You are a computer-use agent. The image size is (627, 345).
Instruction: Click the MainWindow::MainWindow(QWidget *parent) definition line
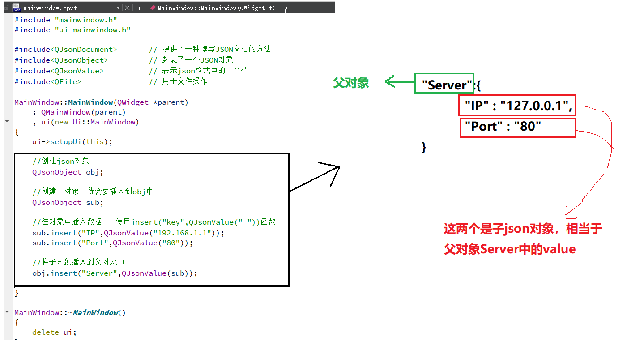pos(101,102)
